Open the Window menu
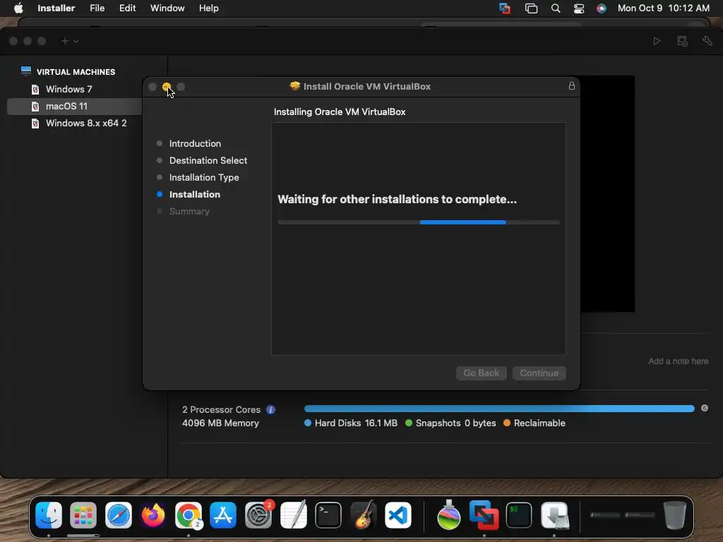The height and width of the screenshot is (542, 723). [x=167, y=8]
